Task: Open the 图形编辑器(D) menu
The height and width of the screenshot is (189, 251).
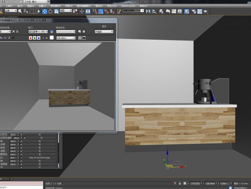Action: point(84,6)
